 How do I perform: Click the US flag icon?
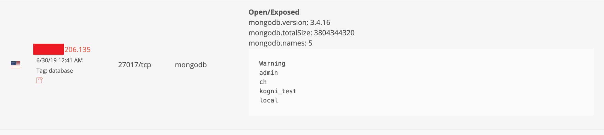coord(16,65)
